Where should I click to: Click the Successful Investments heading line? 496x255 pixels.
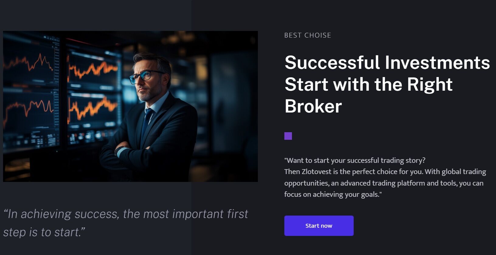click(387, 62)
